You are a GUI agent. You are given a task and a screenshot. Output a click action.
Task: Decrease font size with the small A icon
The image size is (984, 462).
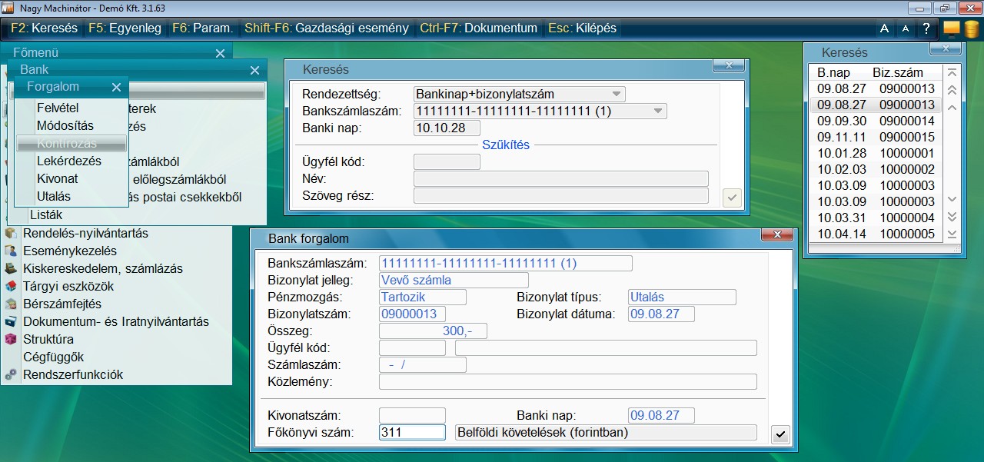coord(905,28)
